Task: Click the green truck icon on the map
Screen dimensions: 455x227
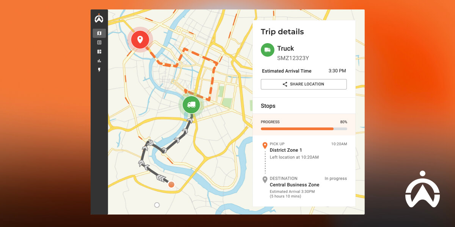Action: click(x=191, y=105)
